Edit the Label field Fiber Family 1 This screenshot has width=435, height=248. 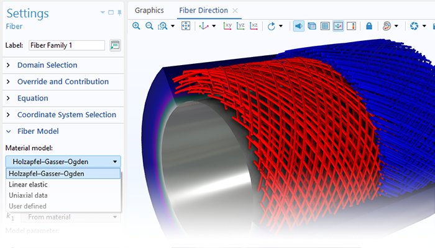click(x=66, y=45)
